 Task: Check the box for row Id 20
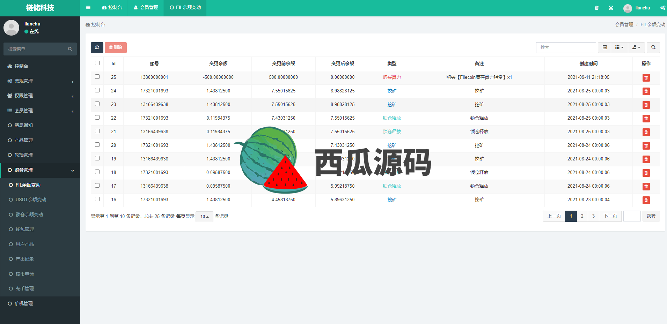click(x=97, y=145)
